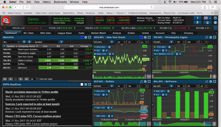Open the language flag dropdown
221x127 pixels.
pos(210,18)
